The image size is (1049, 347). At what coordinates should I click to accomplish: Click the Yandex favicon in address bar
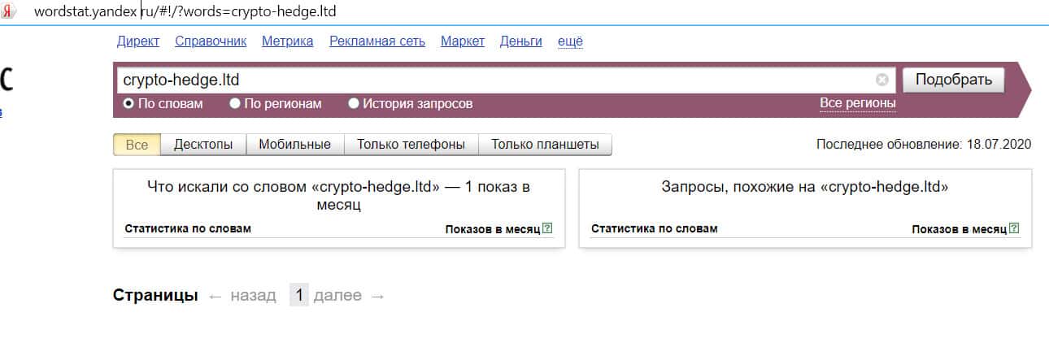(x=8, y=12)
